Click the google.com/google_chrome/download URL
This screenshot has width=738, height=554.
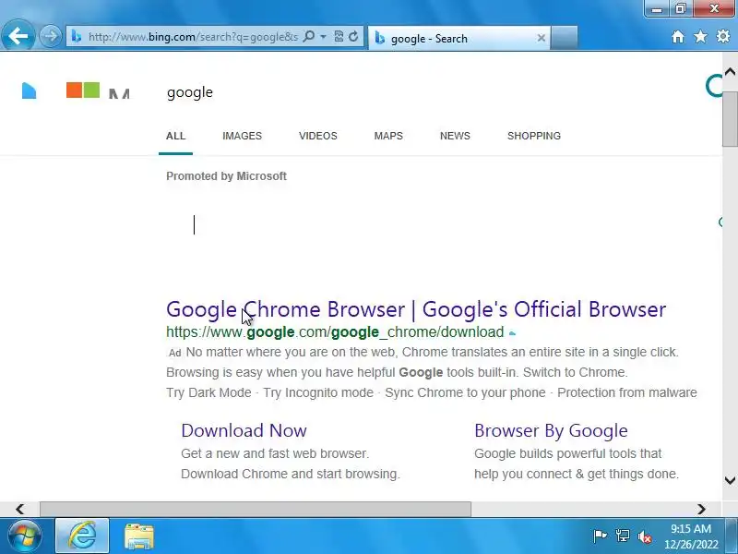click(x=335, y=332)
